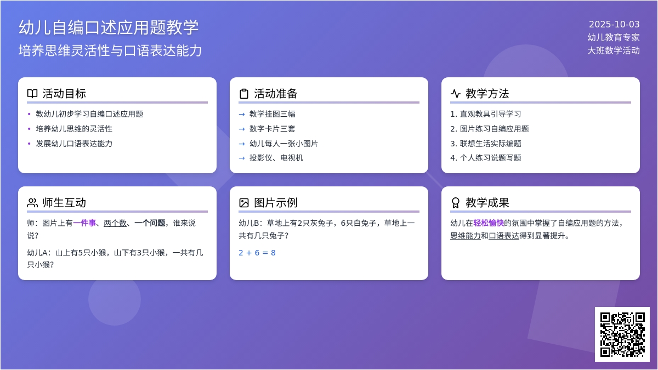This screenshot has width=658, height=370.
Task: Click the subtitle 培养思维灵活性与口语表达能力
Action: (x=110, y=51)
